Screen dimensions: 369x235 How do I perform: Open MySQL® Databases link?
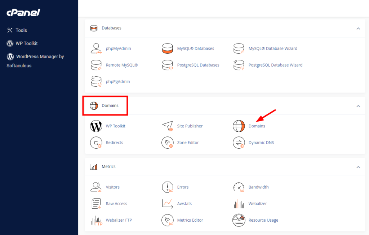tap(196, 49)
